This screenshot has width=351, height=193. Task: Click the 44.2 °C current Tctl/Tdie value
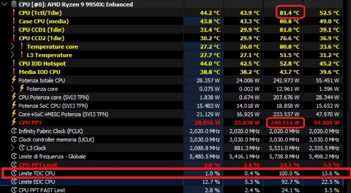click(210, 13)
